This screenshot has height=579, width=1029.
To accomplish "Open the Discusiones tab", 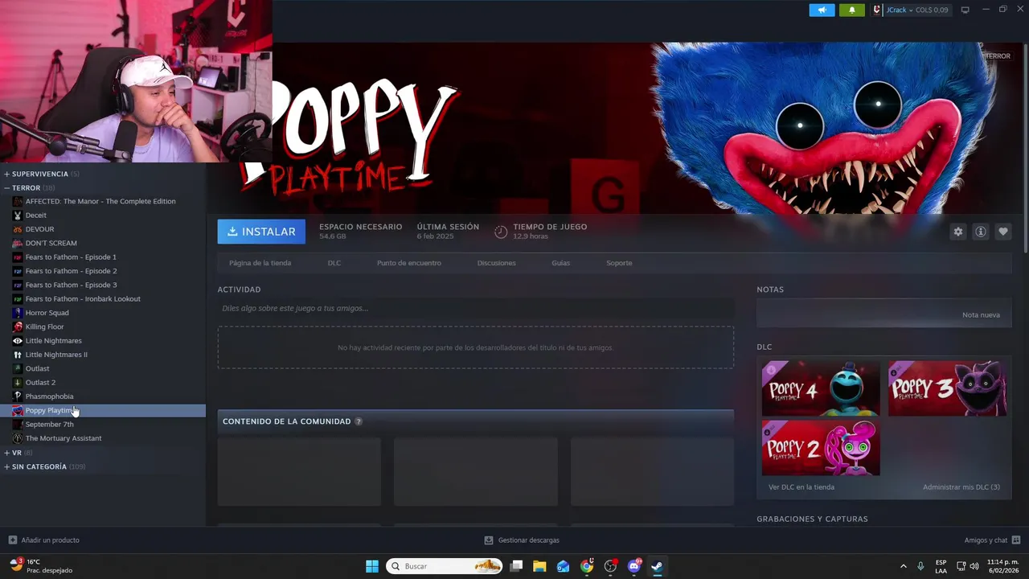I will point(497,263).
